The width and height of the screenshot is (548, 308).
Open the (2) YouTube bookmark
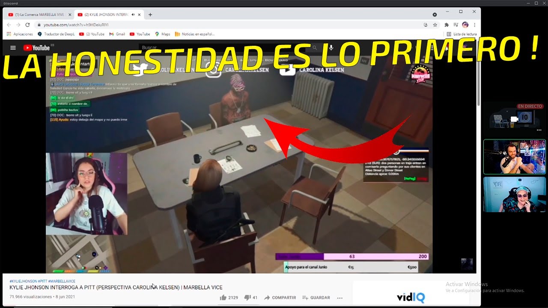pyautogui.click(x=92, y=34)
